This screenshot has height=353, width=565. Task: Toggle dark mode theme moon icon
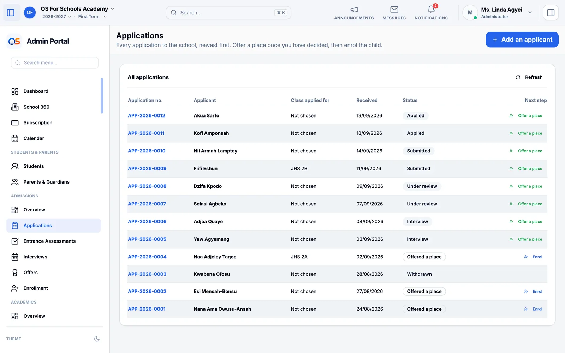point(97,339)
